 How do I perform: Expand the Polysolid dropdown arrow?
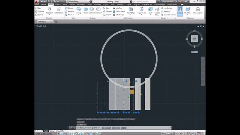49,15
